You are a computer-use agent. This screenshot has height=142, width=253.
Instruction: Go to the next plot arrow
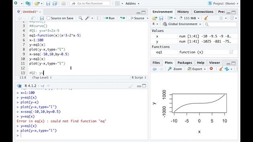161,69
